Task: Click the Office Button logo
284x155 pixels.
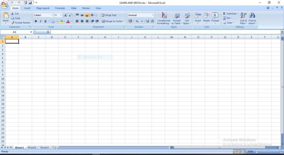Action: click(4, 5)
